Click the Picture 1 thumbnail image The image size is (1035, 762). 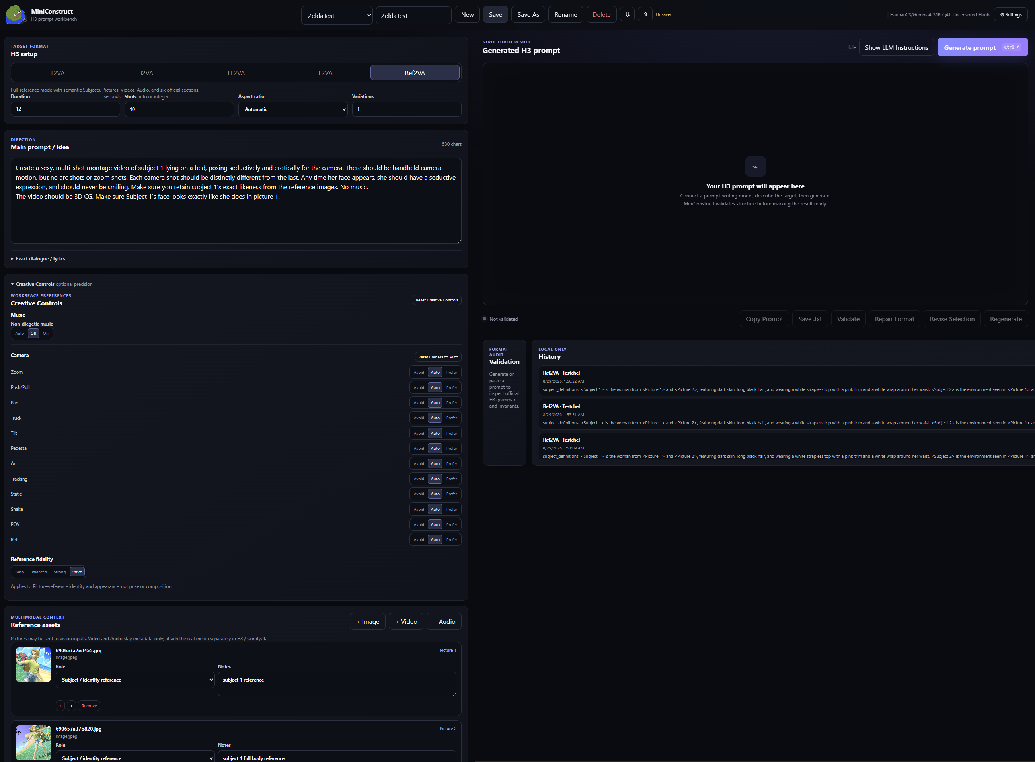pyautogui.click(x=33, y=664)
